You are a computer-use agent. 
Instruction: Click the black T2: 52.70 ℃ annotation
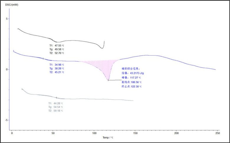[x=57, y=53]
